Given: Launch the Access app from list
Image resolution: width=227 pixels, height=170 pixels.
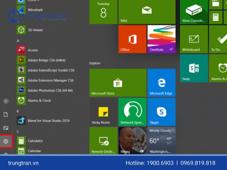Looking at the screenshot, I should coord(33,50).
